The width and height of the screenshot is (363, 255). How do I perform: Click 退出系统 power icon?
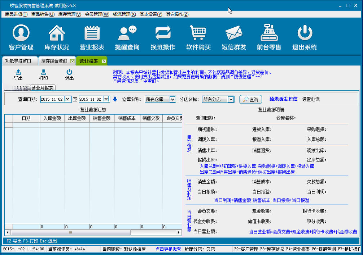(305, 37)
